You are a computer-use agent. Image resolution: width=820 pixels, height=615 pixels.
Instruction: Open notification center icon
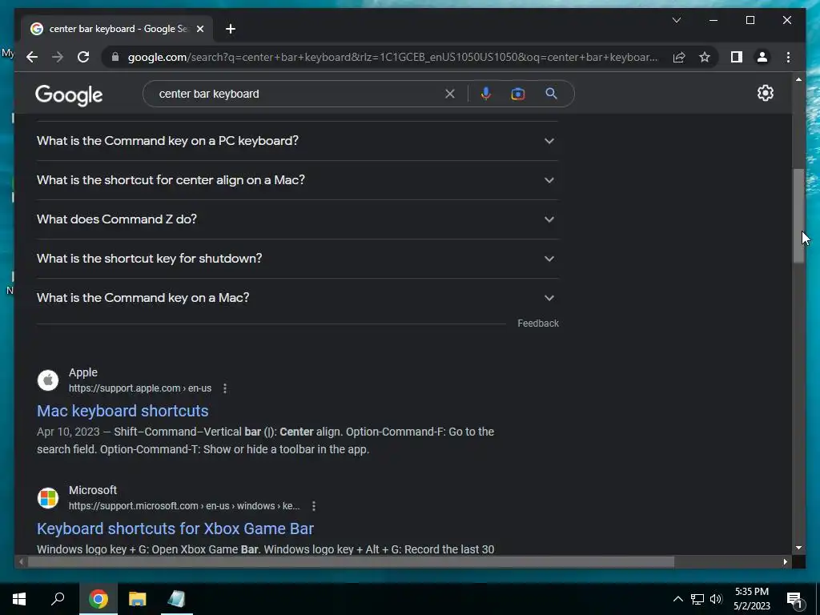point(795,601)
